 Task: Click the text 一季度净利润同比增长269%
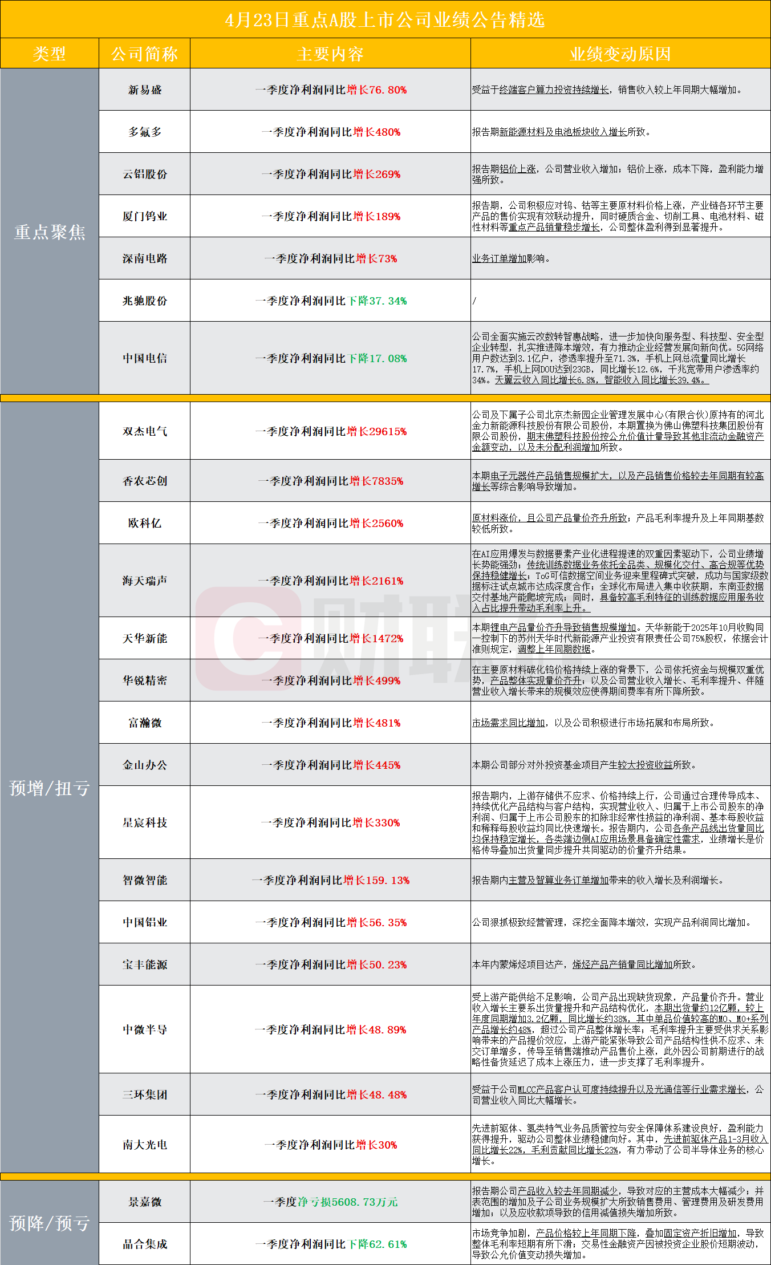point(331,174)
